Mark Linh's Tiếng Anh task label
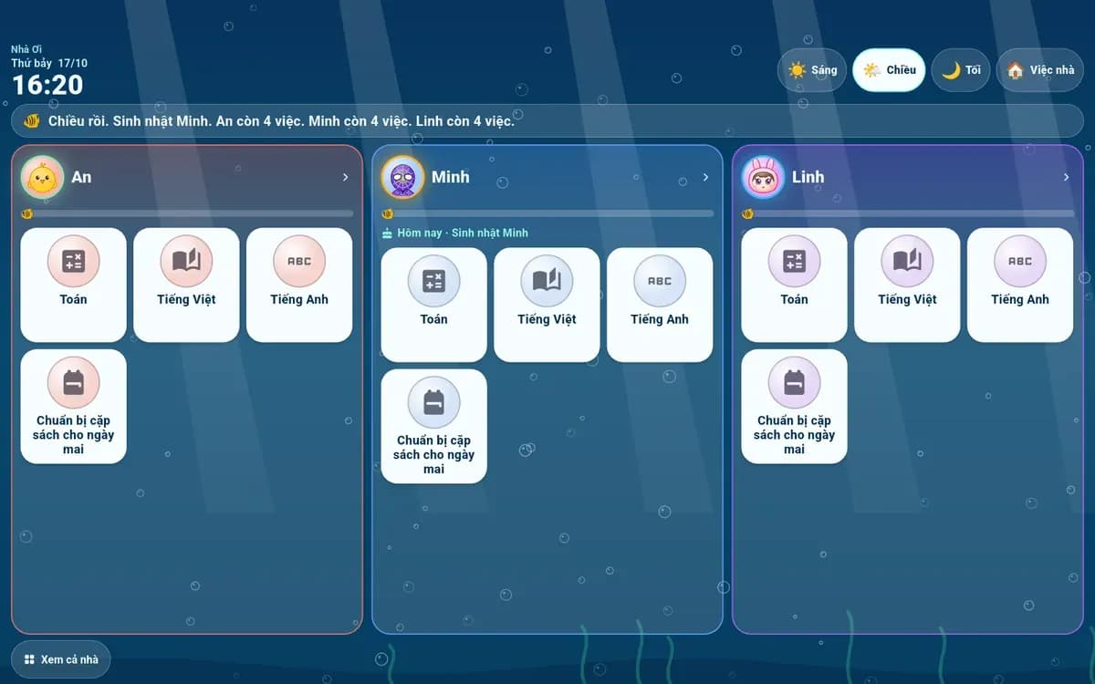The image size is (1095, 684). tap(1020, 299)
